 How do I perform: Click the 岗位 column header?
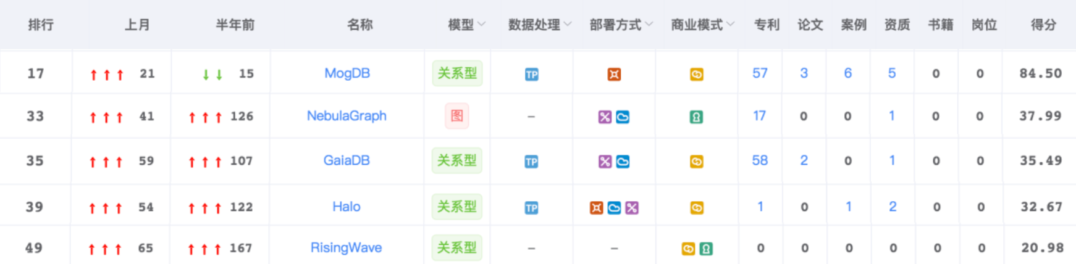pos(984,25)
